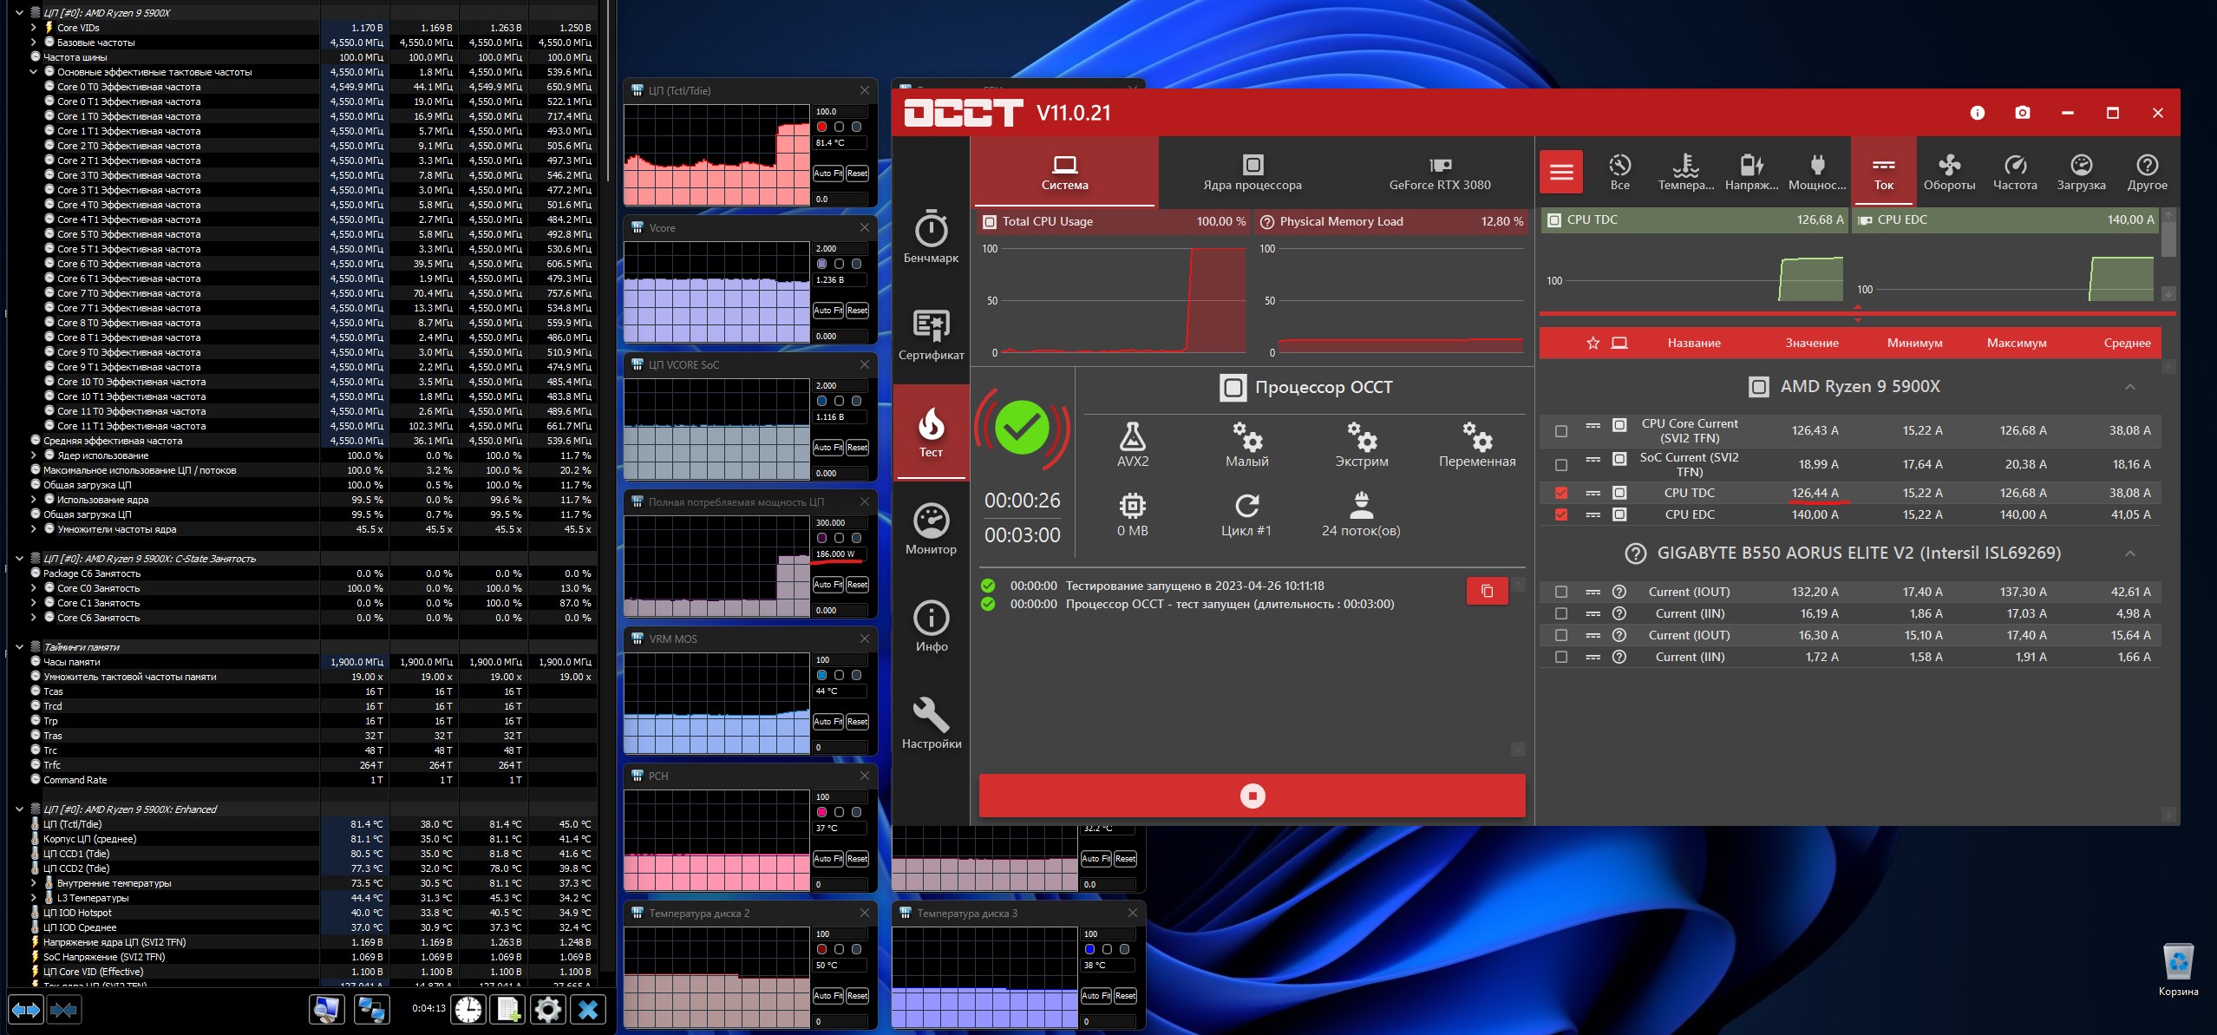Click Reset on the Vcore graph
Screen dimensions: 2217x1035
click(x=857, y=311)
